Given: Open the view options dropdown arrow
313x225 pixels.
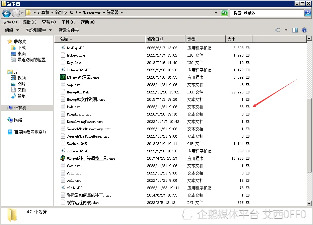Looking at the screenshot, I should tap(286, 30).
